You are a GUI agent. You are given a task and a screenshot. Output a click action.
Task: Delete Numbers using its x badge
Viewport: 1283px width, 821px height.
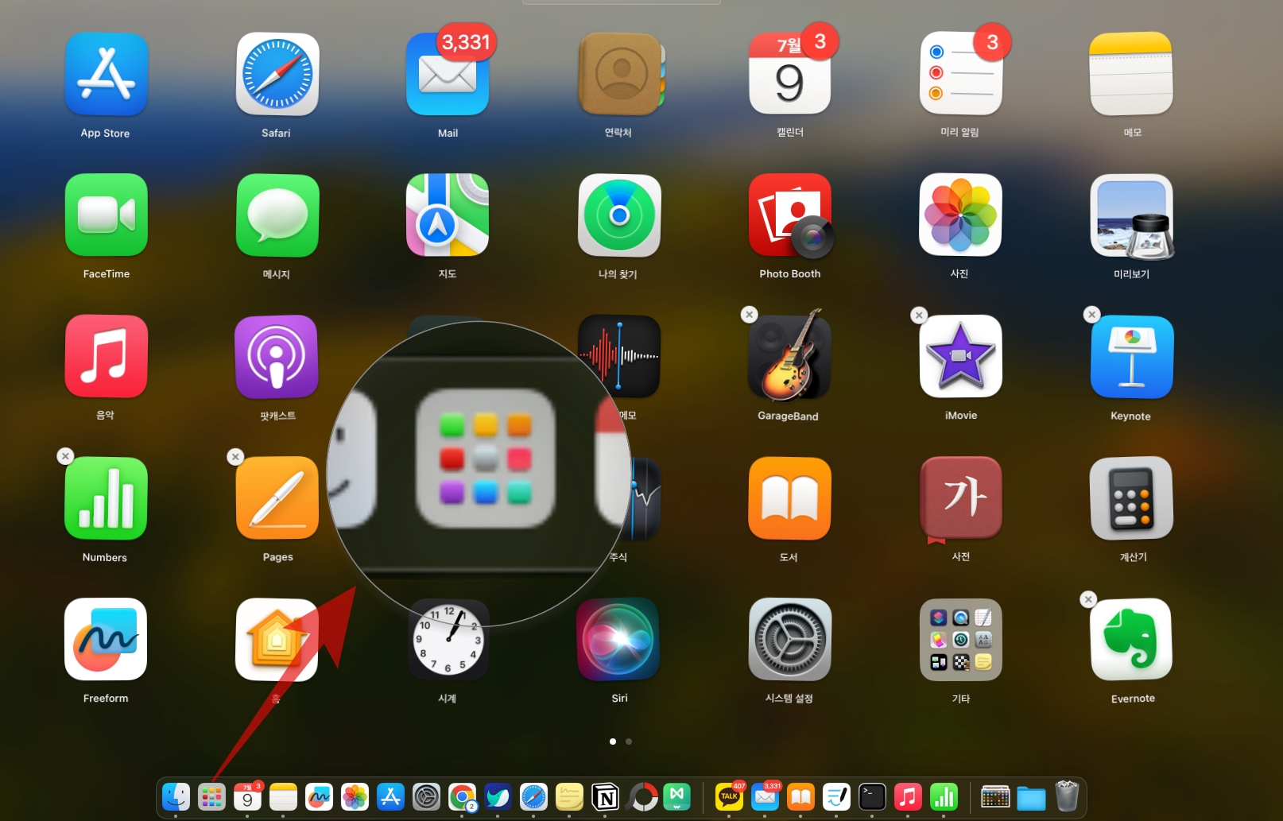pyautogui.click(x=65, y=456)
